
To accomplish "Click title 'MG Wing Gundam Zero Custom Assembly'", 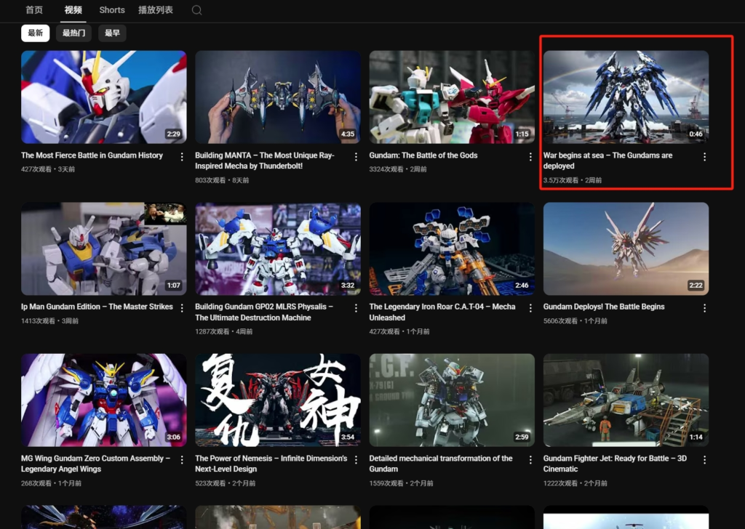I will [95, 464].
